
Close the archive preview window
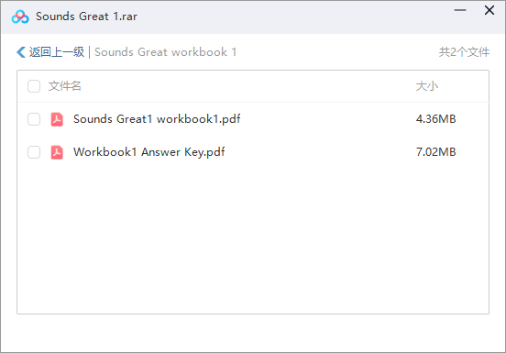(489, 10)
